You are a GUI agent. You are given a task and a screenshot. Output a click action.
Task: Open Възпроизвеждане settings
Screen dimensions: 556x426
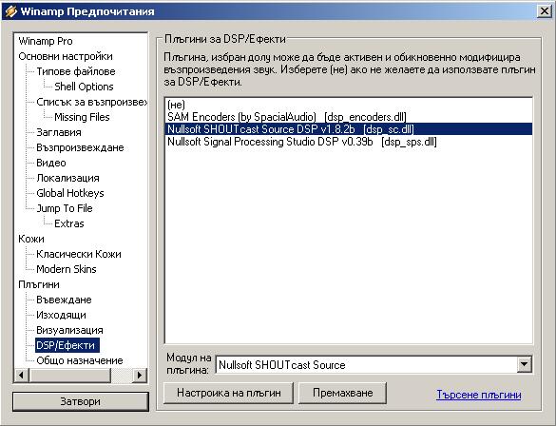[x=80, y=148]
